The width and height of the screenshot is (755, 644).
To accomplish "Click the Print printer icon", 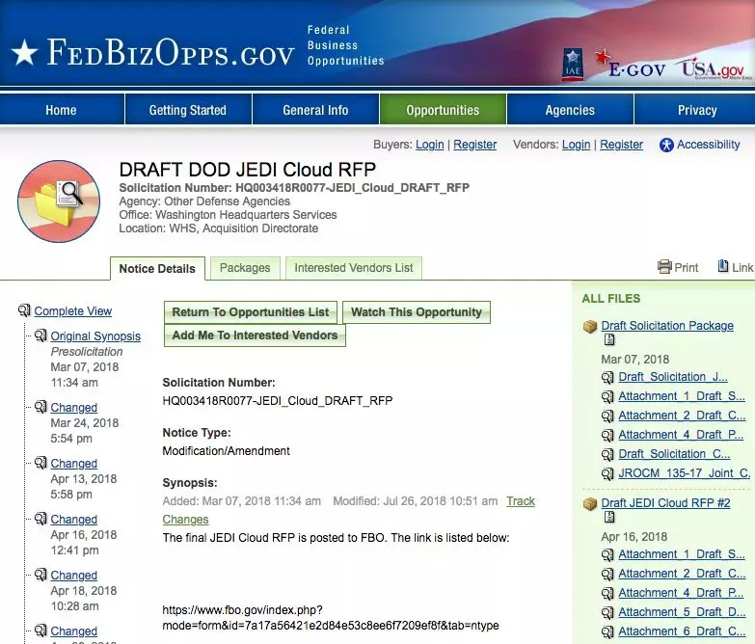I will pyautogui.click(x=664, y=267).
